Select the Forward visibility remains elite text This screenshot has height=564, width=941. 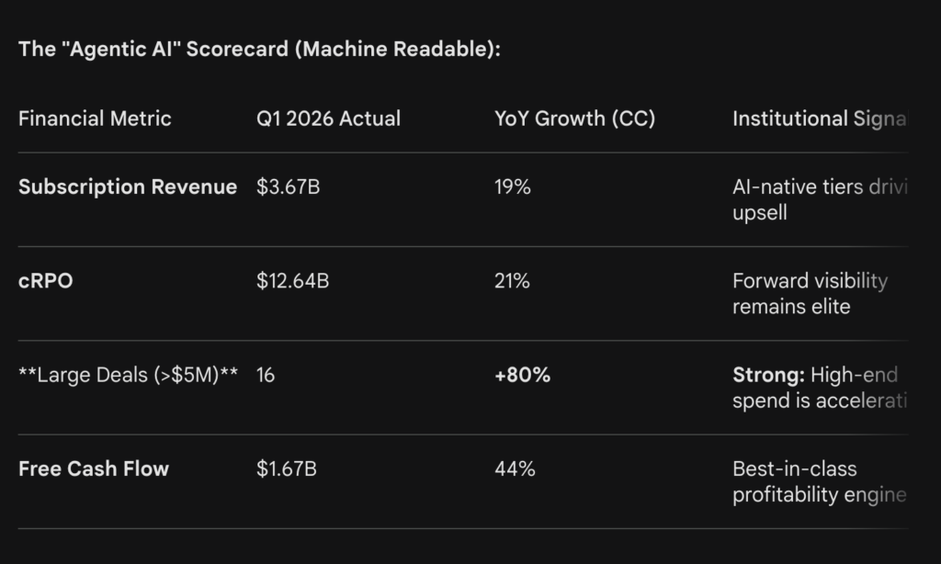pyautogui.click(x=810, y=294)
